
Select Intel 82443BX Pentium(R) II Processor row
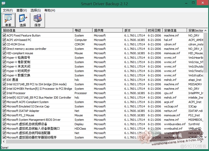pyautogui.click(x=103, y=89)
